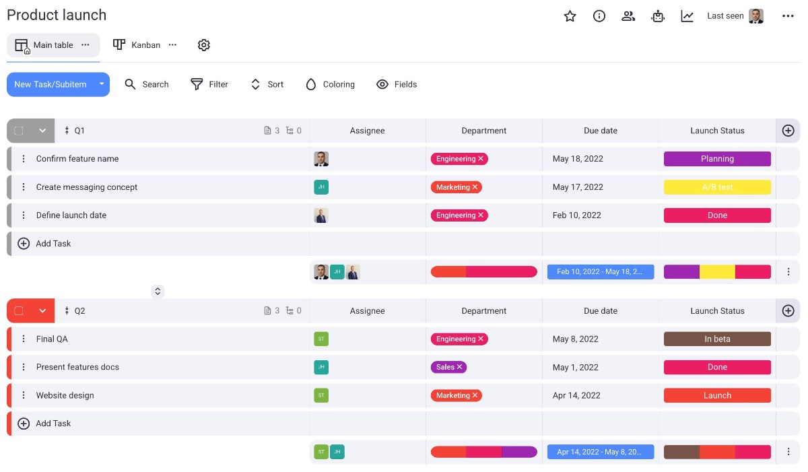Viewport: 808px width, 472px height.
Task: Remove the Sales tag from Present features docs
Action: [x=460, y=368]
